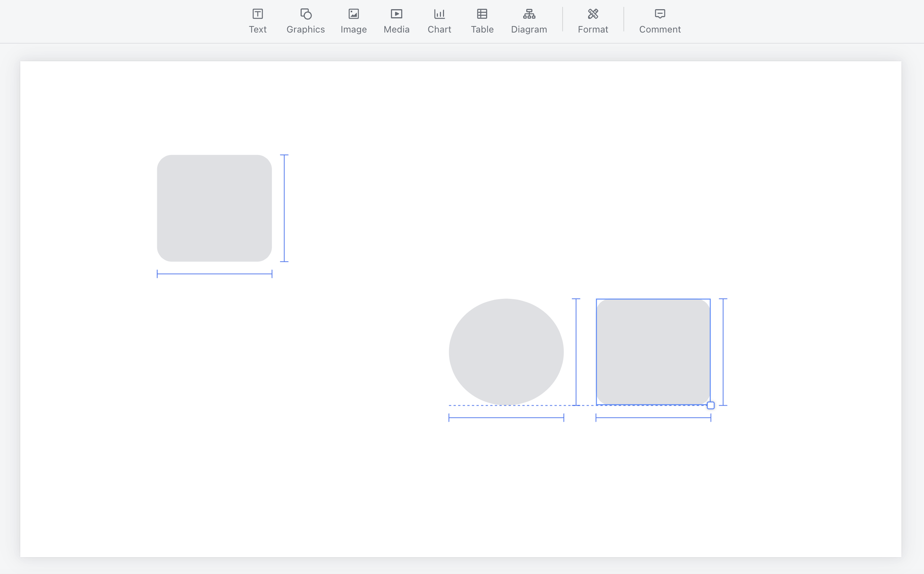924x574 pixels.
Task: Insert a chart with the Chart icon
Action: pyautogui.click(x=439, y=14)
